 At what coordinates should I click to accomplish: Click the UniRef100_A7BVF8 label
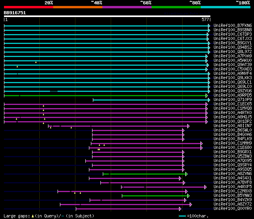pyautogui.click(x=233, y=183)
